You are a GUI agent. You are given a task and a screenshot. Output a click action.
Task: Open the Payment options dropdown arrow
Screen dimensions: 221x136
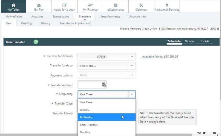(132, 75)
